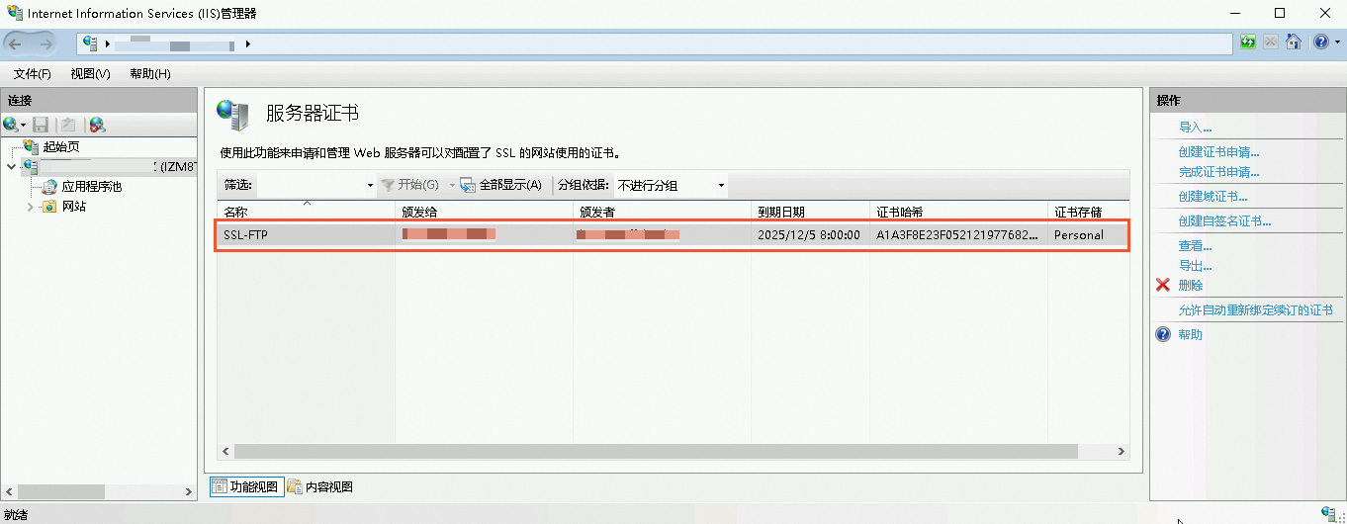Open the 视图(V) menu
1347x524 pixels.
[90, 74]
